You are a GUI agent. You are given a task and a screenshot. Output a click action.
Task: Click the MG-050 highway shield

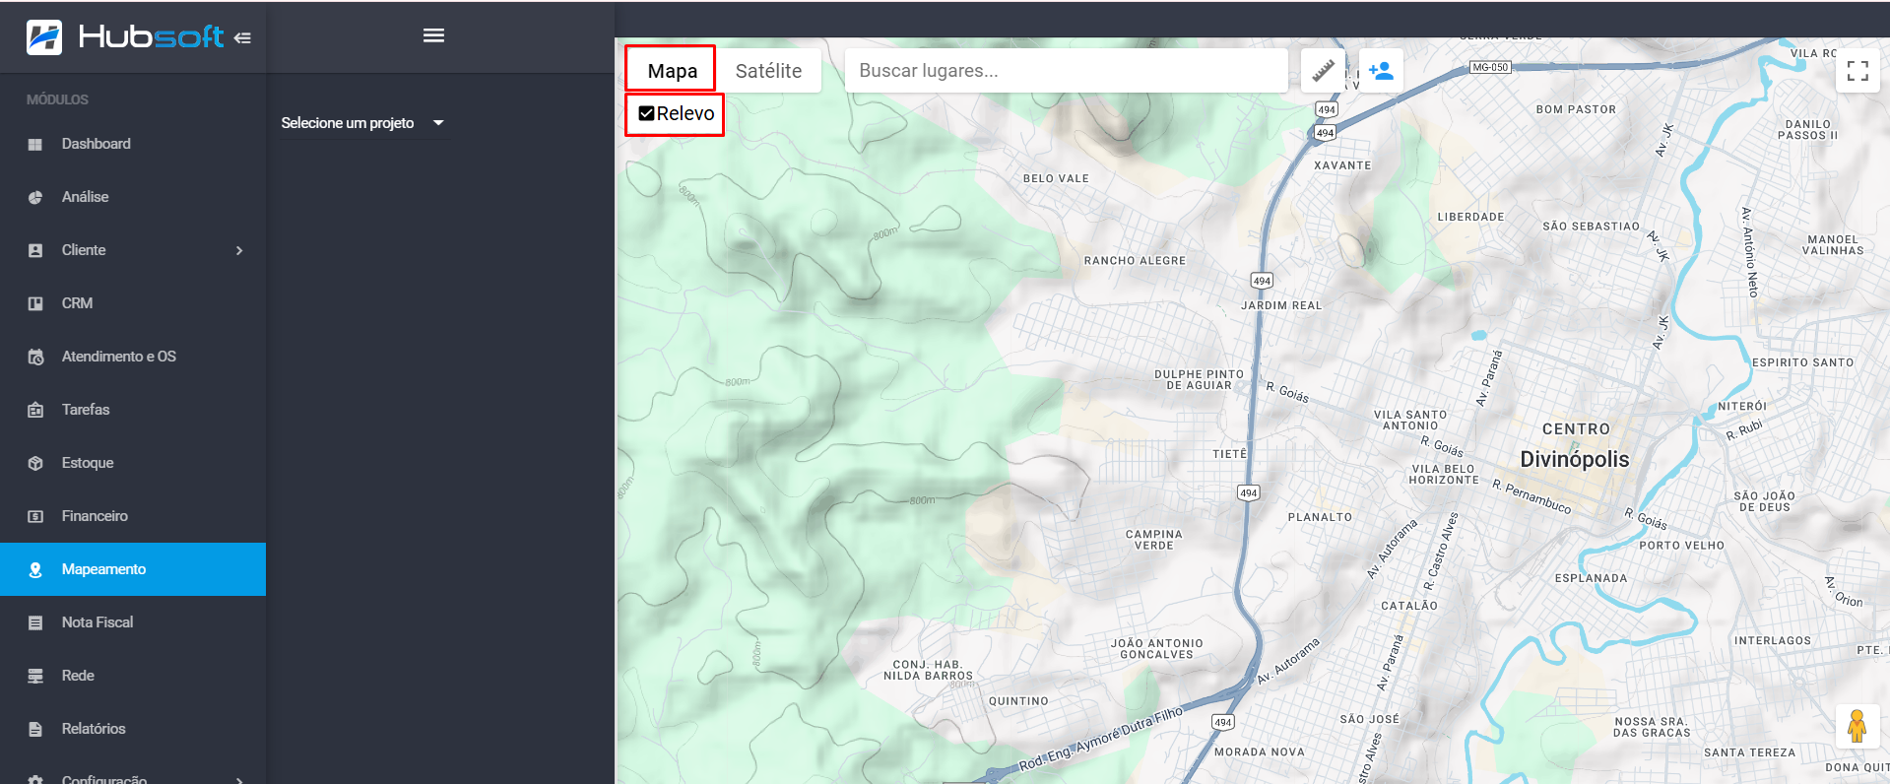(x=1489, y=67)
